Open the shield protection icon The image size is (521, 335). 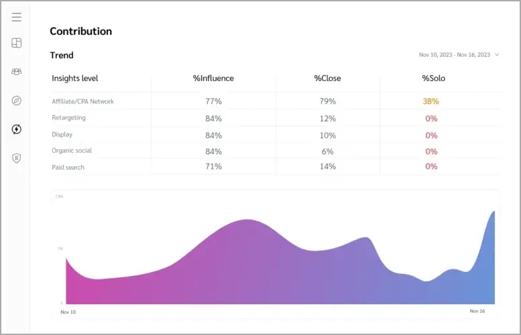[x=17, y=157]
